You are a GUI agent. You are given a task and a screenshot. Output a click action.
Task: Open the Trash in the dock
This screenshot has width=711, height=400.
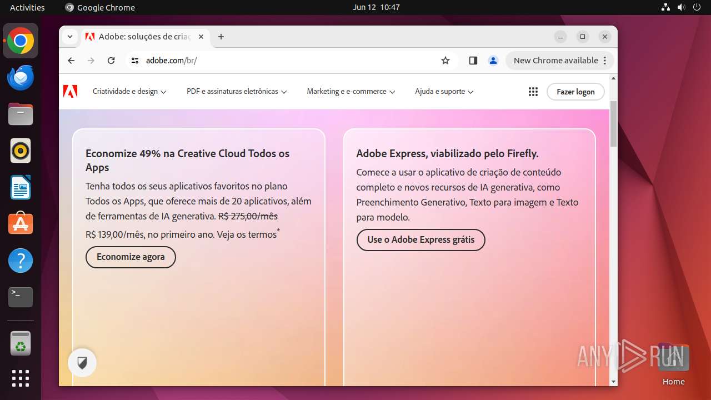click(21, 343)
